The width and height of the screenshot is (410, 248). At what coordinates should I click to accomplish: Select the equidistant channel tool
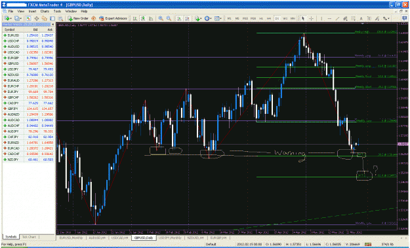pyautogui.click(x=345, y=18)
